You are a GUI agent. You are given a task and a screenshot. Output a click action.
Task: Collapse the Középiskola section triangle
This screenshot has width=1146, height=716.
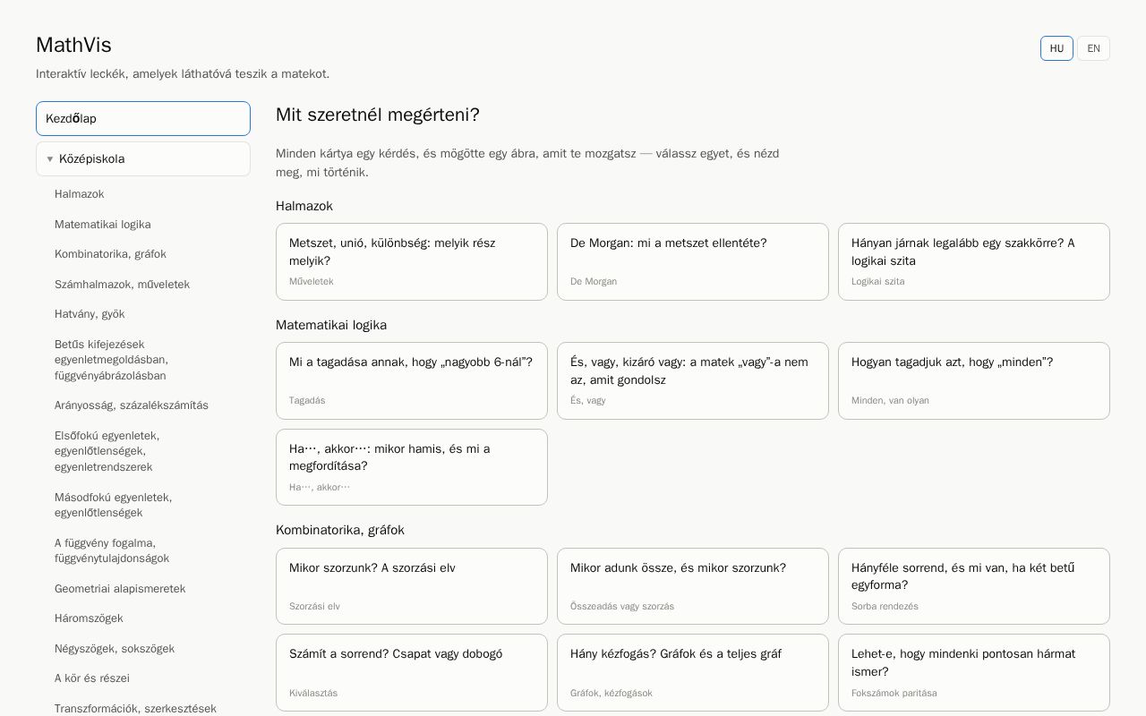50,159
